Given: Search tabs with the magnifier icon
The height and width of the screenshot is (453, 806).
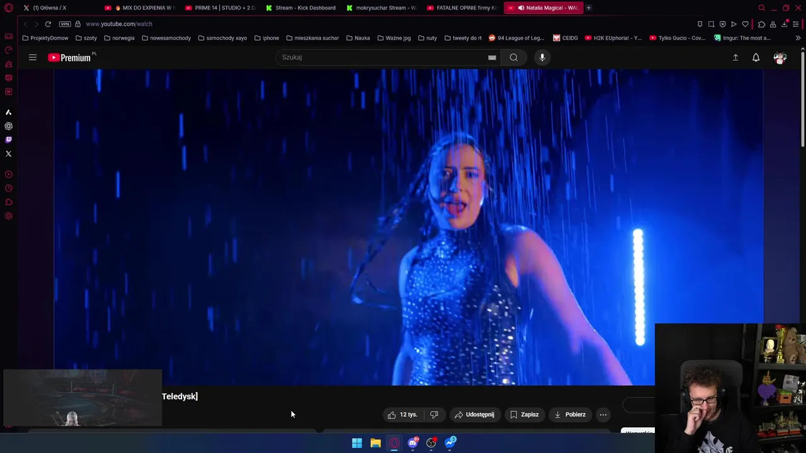Looking at the screenshot, I should click(x=761, y=8).
